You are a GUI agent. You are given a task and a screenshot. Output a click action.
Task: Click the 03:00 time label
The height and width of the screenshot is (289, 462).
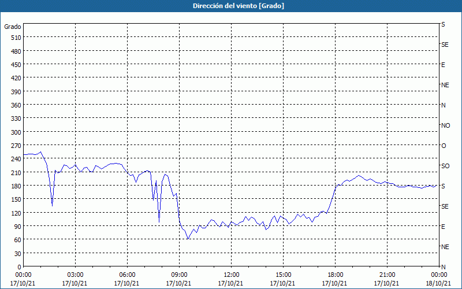tap(75, 275)
